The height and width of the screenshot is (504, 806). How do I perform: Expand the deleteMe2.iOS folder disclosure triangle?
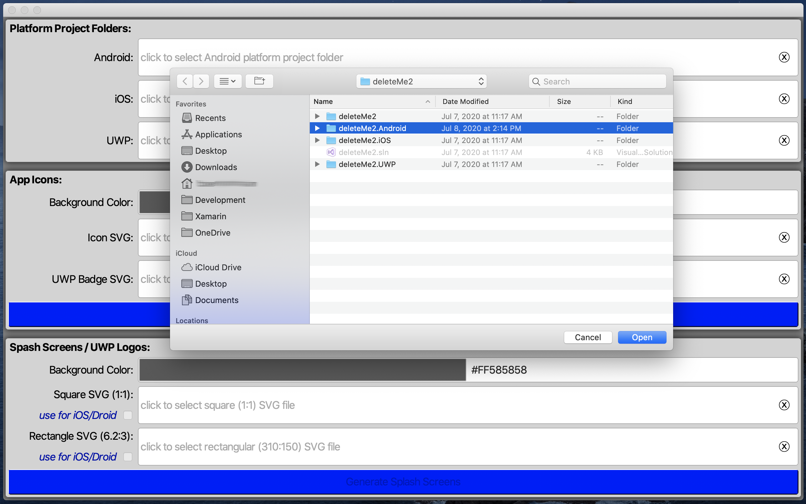[x=317, y=140]
